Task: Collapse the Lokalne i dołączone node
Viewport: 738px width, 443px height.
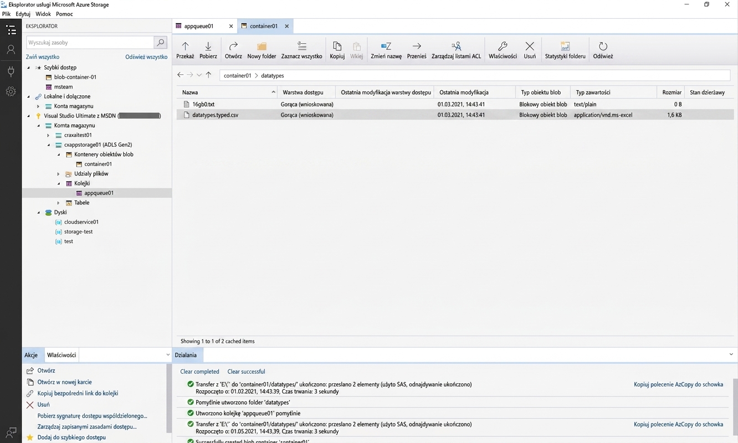Action: click(29, 96)
